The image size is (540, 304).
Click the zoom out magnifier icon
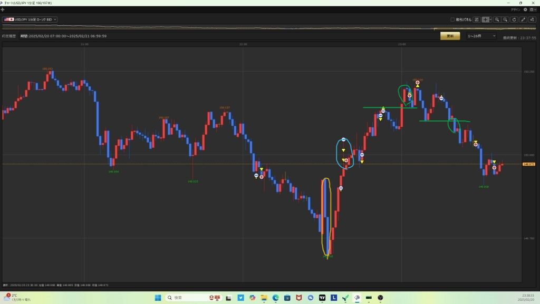point(505,19)
